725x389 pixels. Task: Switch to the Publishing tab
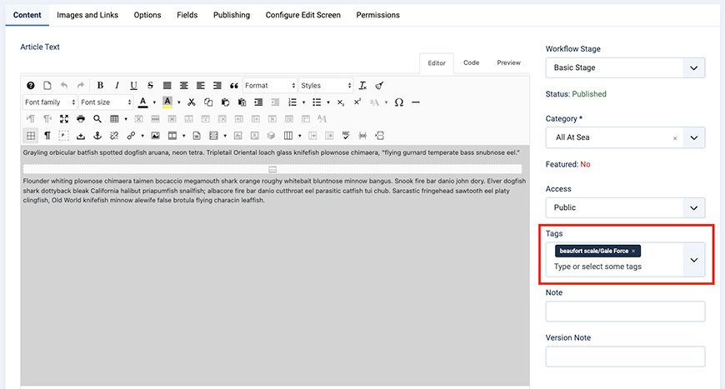pyautogui.click(x=231, y=15)
